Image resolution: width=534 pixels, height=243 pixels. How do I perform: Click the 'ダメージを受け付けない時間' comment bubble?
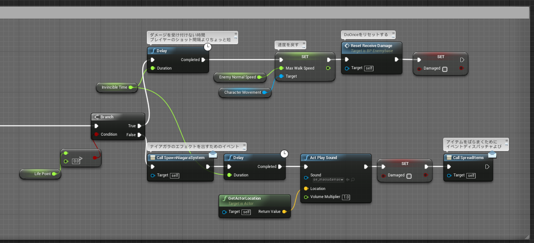(x=192, y=37)
